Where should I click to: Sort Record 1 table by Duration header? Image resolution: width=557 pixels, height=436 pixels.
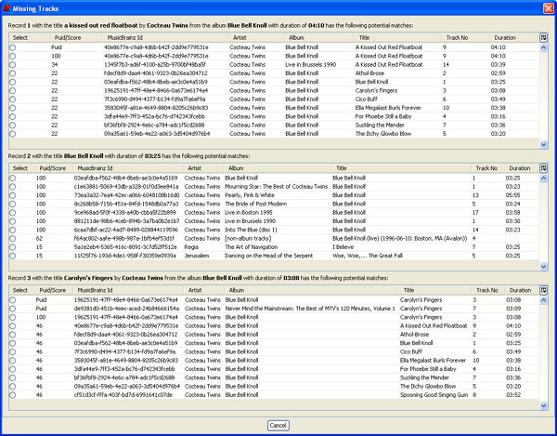[514, 37]
